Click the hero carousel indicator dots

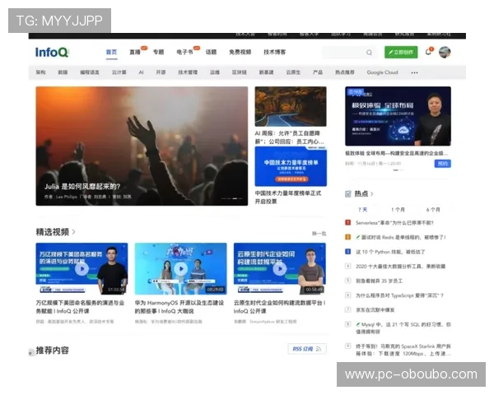[232, 198]
